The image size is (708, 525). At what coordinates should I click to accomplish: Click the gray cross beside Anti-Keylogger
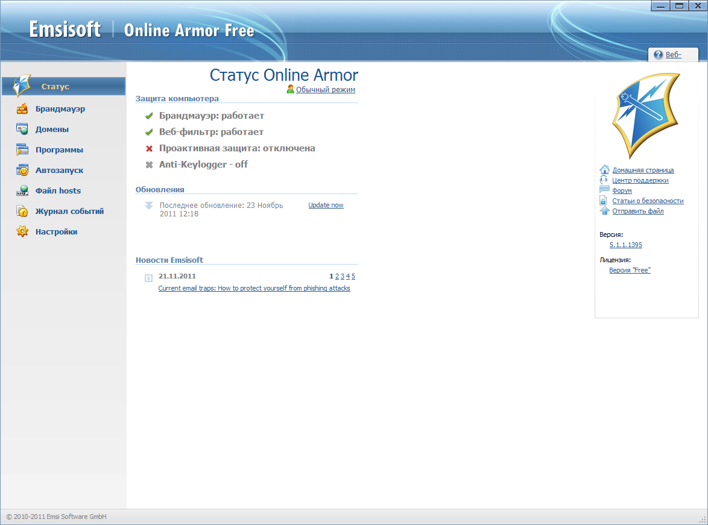click(149, 165)
